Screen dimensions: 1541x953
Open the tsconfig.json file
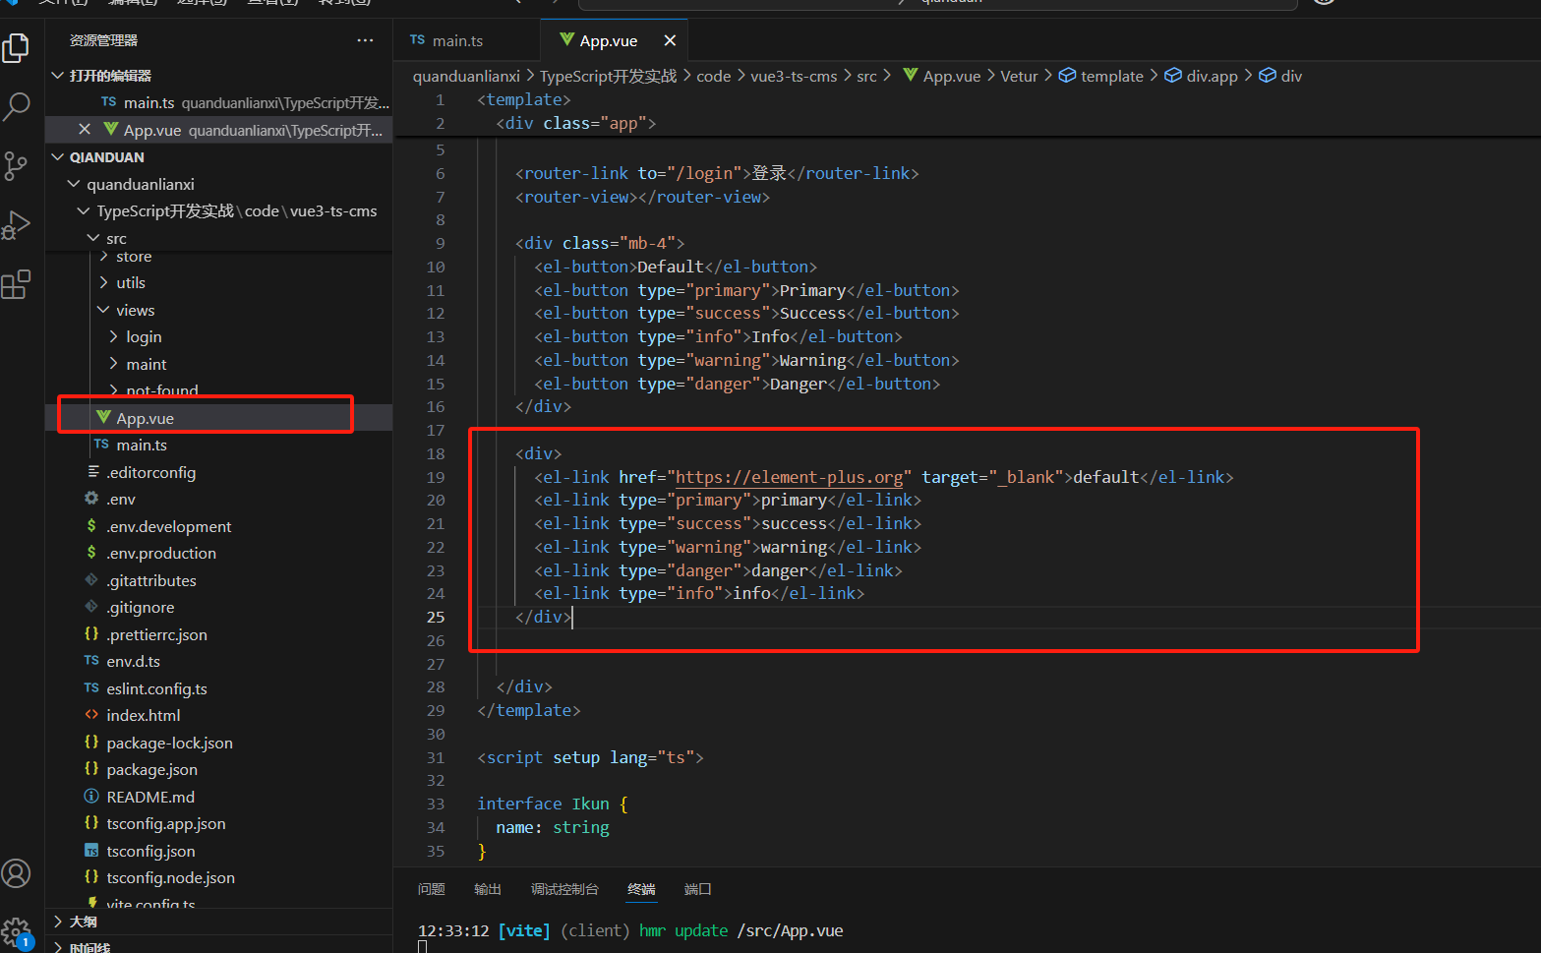click(x=218, y=851)
